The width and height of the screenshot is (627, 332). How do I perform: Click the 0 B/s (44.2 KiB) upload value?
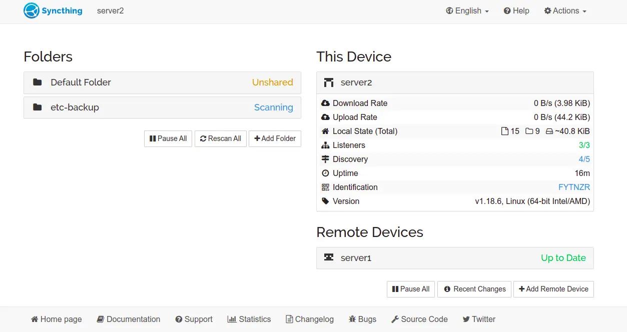[562, 117]
